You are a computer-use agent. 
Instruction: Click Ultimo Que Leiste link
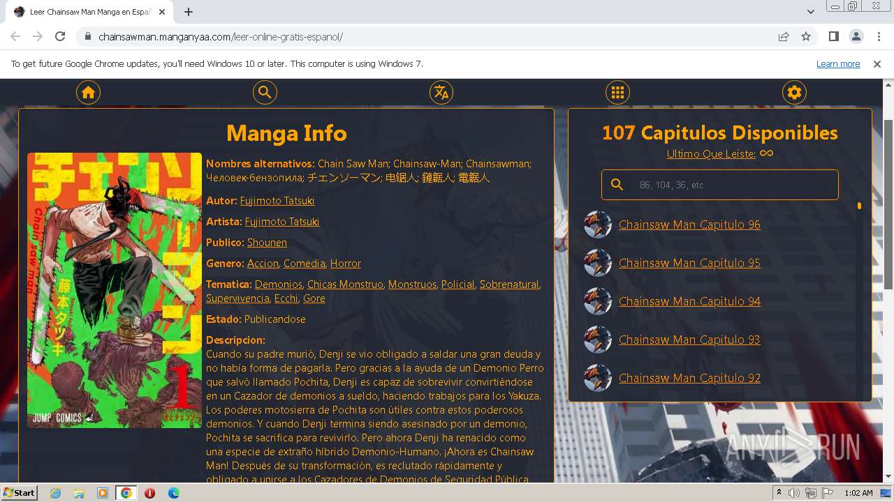711,153
